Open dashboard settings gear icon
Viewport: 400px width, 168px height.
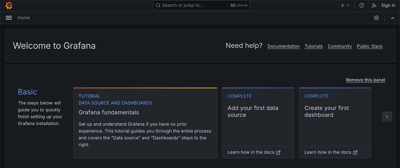click(376, 18)
